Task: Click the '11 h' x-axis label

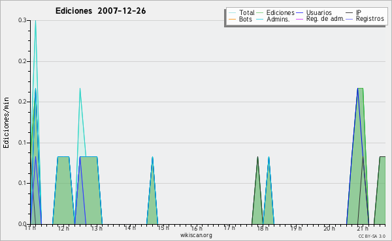Action: [x=31, y=228]
